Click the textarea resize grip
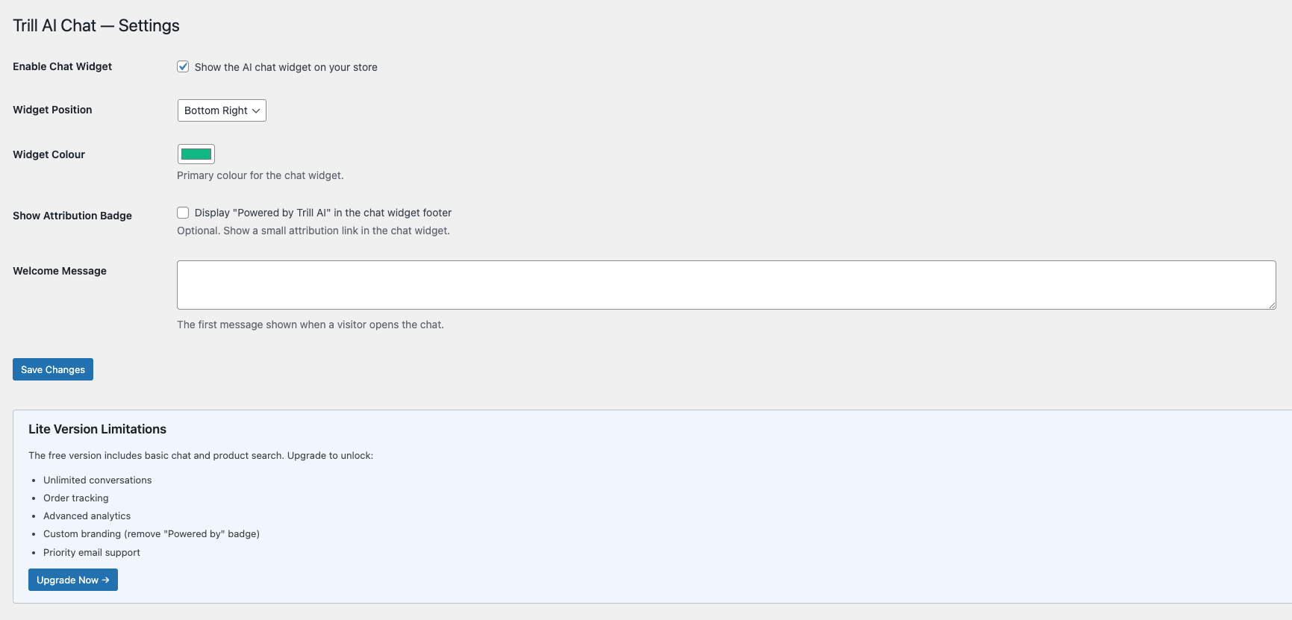 (1272, 304)
